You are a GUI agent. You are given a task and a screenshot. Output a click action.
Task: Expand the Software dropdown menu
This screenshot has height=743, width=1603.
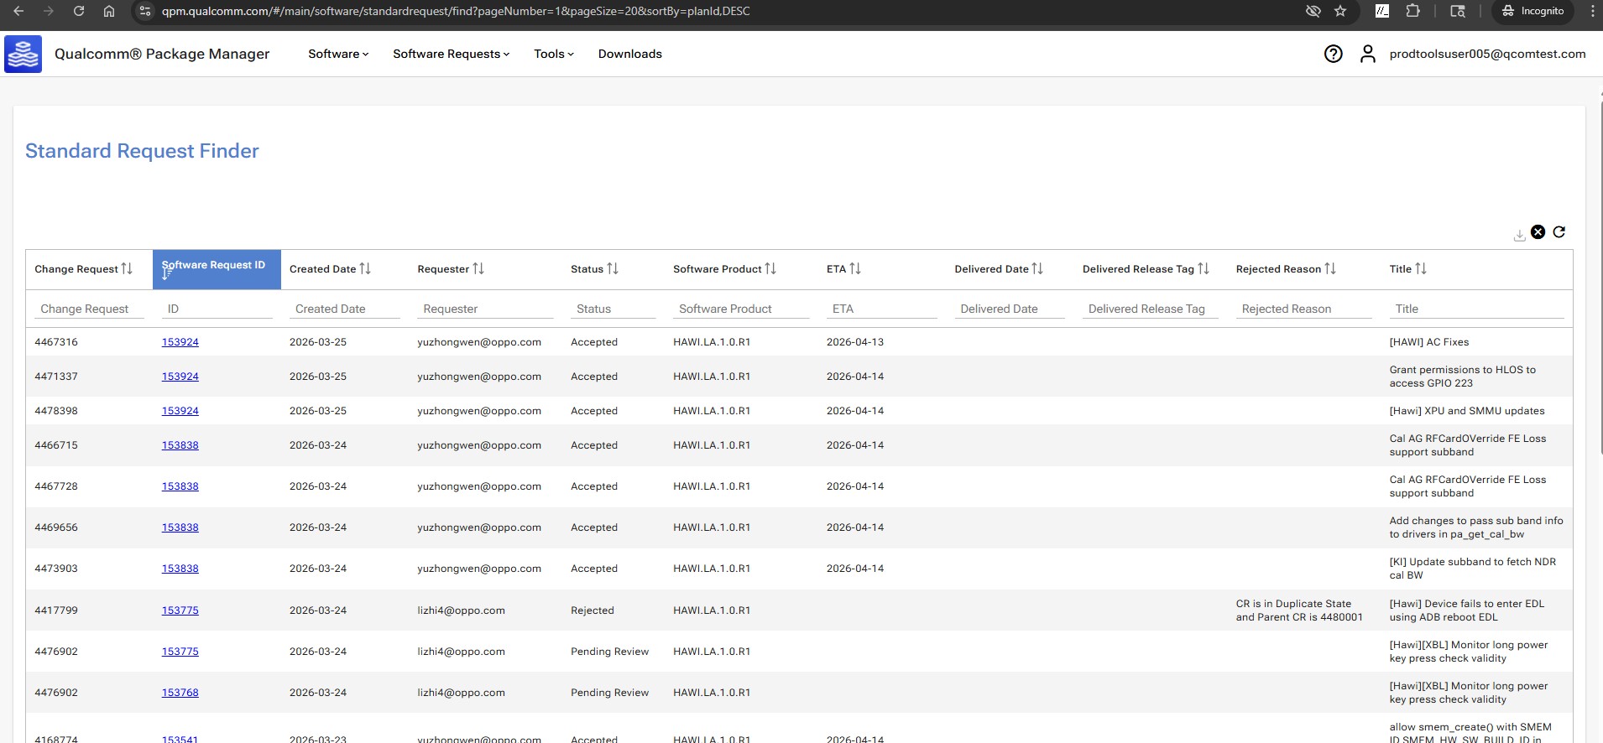tap(338, 54)
